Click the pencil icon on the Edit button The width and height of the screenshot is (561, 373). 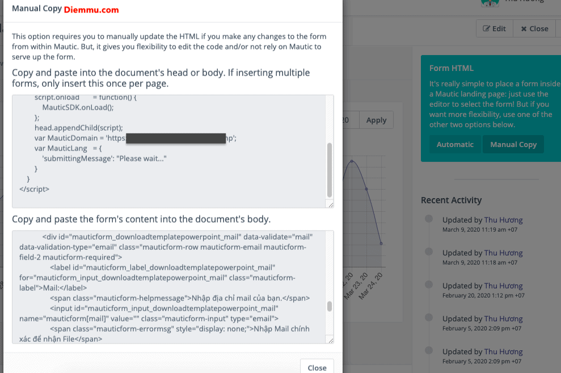pyautogui.click(x=486, y=28)
